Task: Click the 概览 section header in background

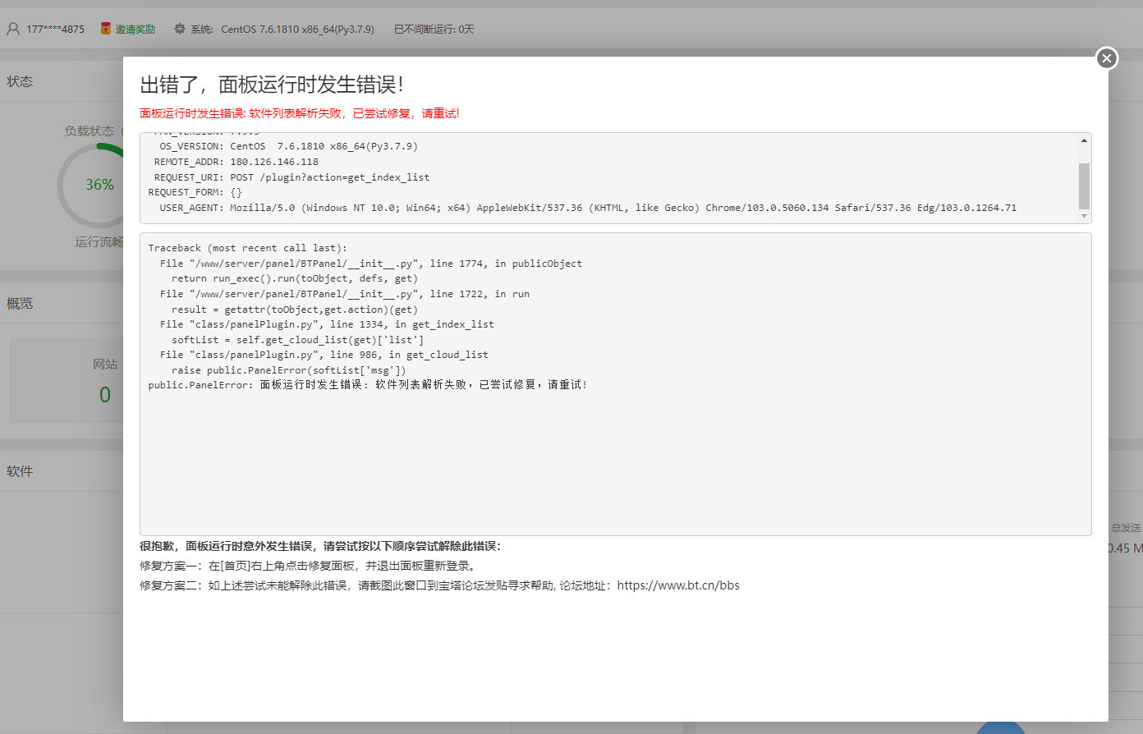Action: [20, 303]
